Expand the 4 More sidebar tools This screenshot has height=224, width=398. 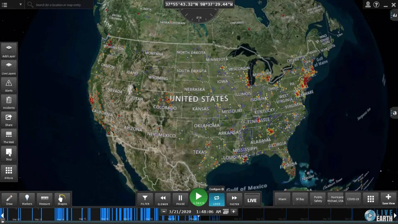coord(9,172)
